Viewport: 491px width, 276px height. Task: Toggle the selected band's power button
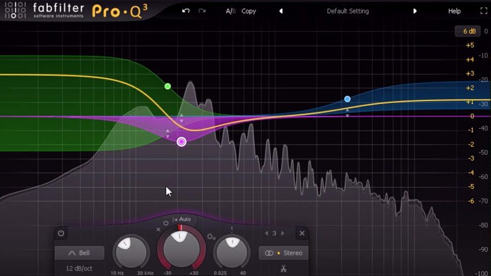[61, 233]
